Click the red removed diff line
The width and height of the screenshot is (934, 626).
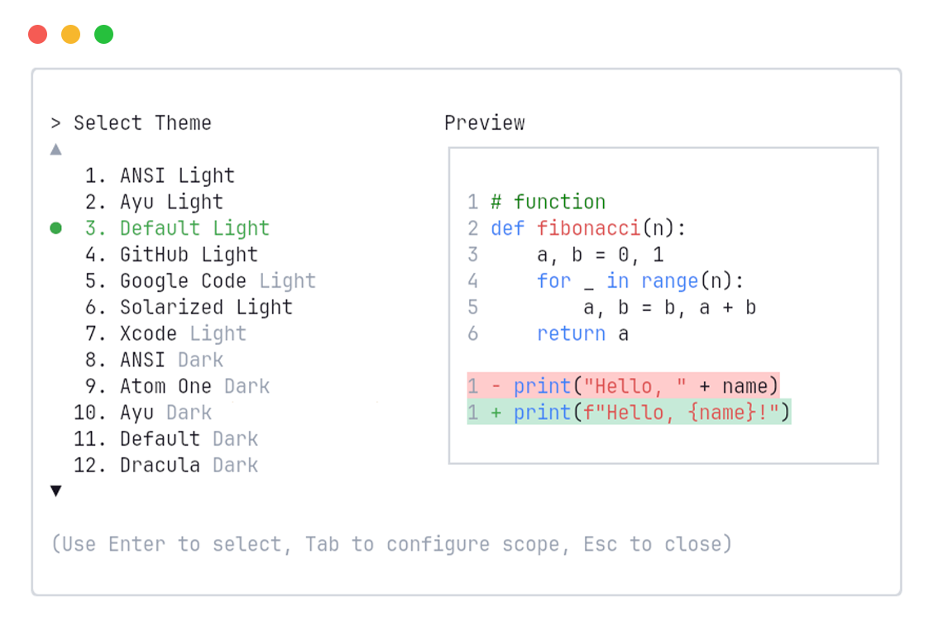coord(620,386)
